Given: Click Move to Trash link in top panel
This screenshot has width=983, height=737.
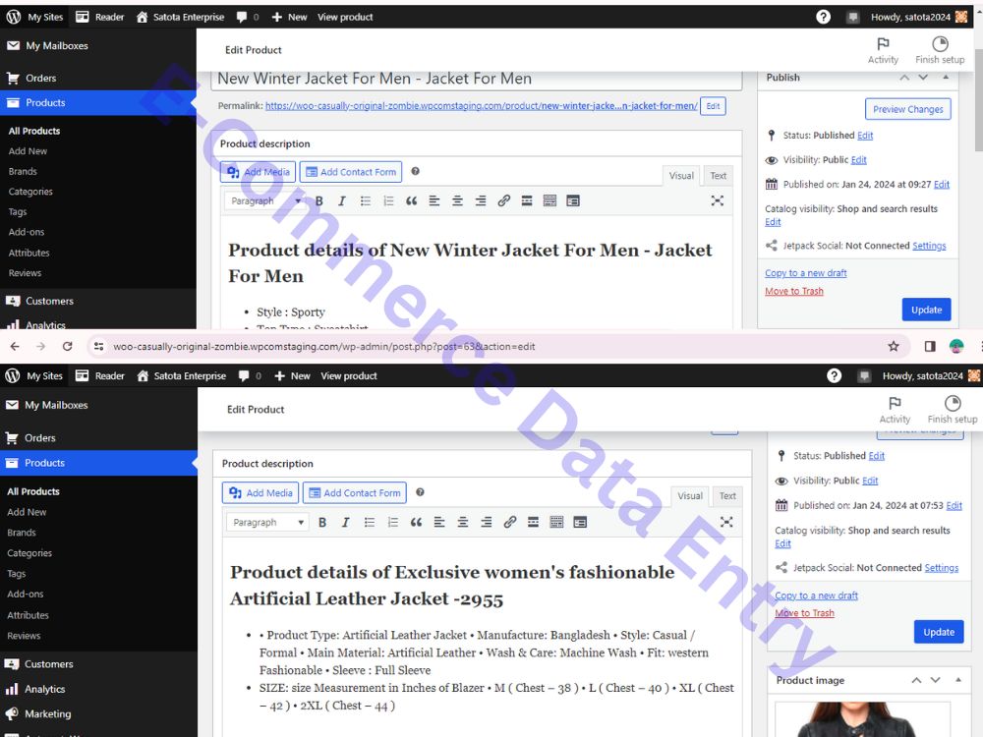Looking at the screenshot, I should [793, 292].
